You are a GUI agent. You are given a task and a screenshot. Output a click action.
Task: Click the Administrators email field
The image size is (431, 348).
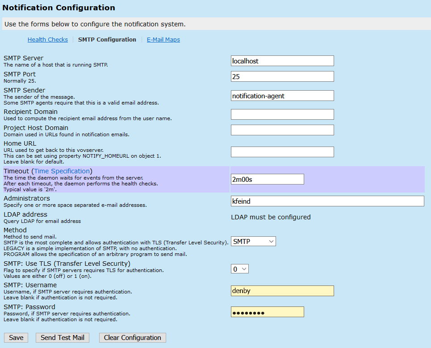(x=327, y=201)
